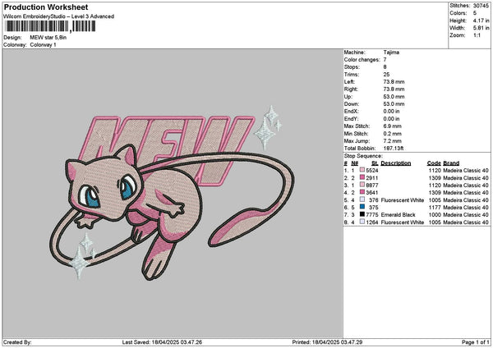The height and width of the screenshot is (348, 493).
Task: Click the light pink swatch for stop 5524
Action: point(362,170)
